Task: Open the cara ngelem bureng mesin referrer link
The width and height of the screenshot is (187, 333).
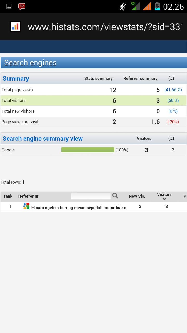Action: point(81,208)
